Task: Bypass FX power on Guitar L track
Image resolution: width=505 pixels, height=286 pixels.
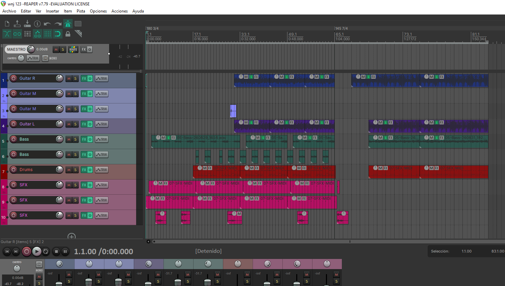Action: coord(90,124)
